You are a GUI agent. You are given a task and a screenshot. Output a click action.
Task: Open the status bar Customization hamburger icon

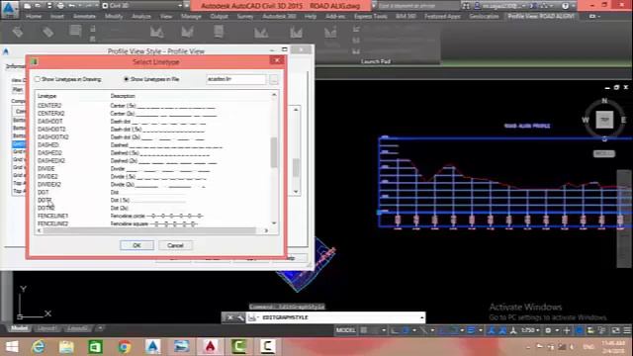pos(627,330)
